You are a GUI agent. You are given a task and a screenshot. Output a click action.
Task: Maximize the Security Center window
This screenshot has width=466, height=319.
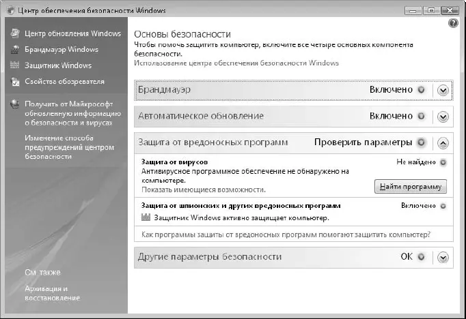point(431,11)
